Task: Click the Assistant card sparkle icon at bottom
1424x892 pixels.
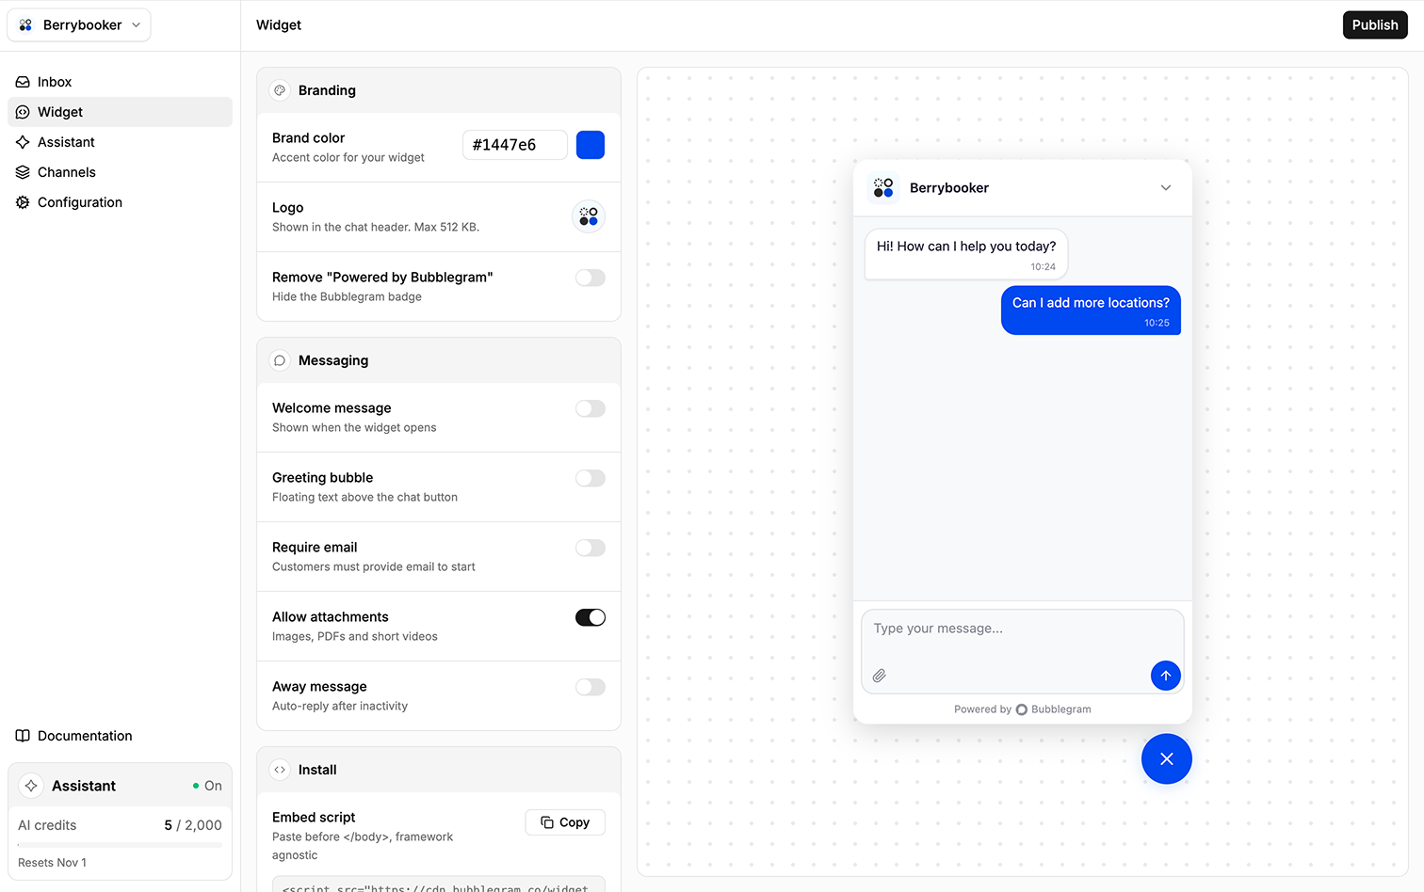Action: [31, 786]
